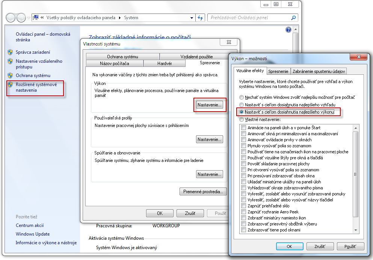The image size is (373, 260).
Task: Click the visual effects list scrollbar thumb
Action: pos(355,174)
